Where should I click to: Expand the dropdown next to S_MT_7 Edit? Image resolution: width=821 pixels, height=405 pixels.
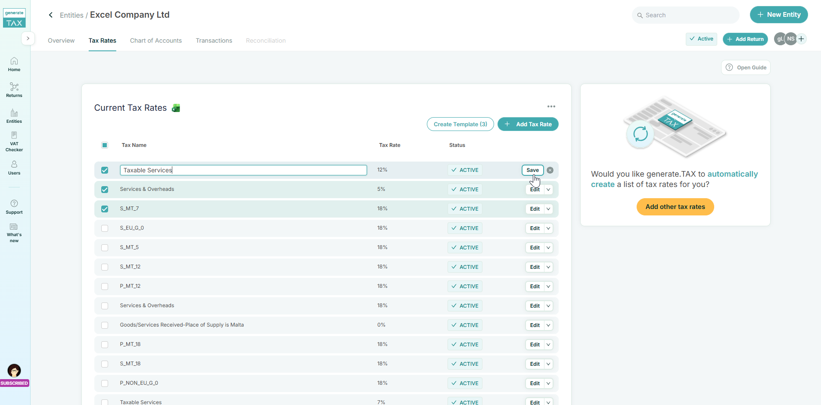pos(548,209)
